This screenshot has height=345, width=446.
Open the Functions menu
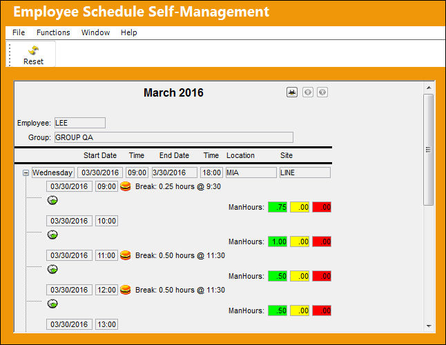[53, 32]
